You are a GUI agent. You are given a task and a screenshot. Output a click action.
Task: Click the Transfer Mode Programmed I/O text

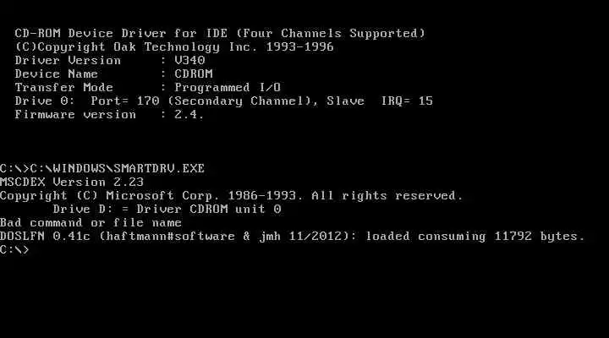pyautogui.click(x=147, y=88)
